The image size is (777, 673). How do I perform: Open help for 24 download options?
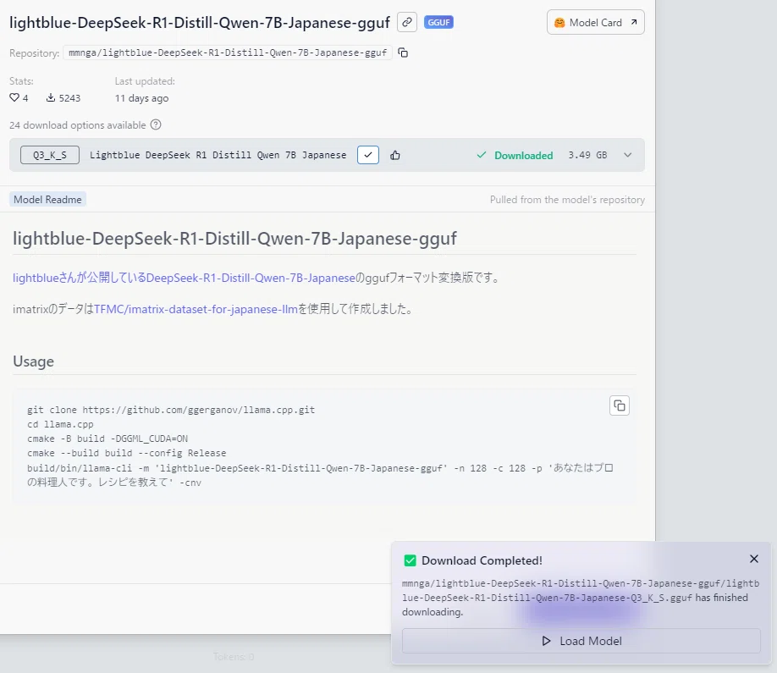pyautogui.click(x=156, y=124)
